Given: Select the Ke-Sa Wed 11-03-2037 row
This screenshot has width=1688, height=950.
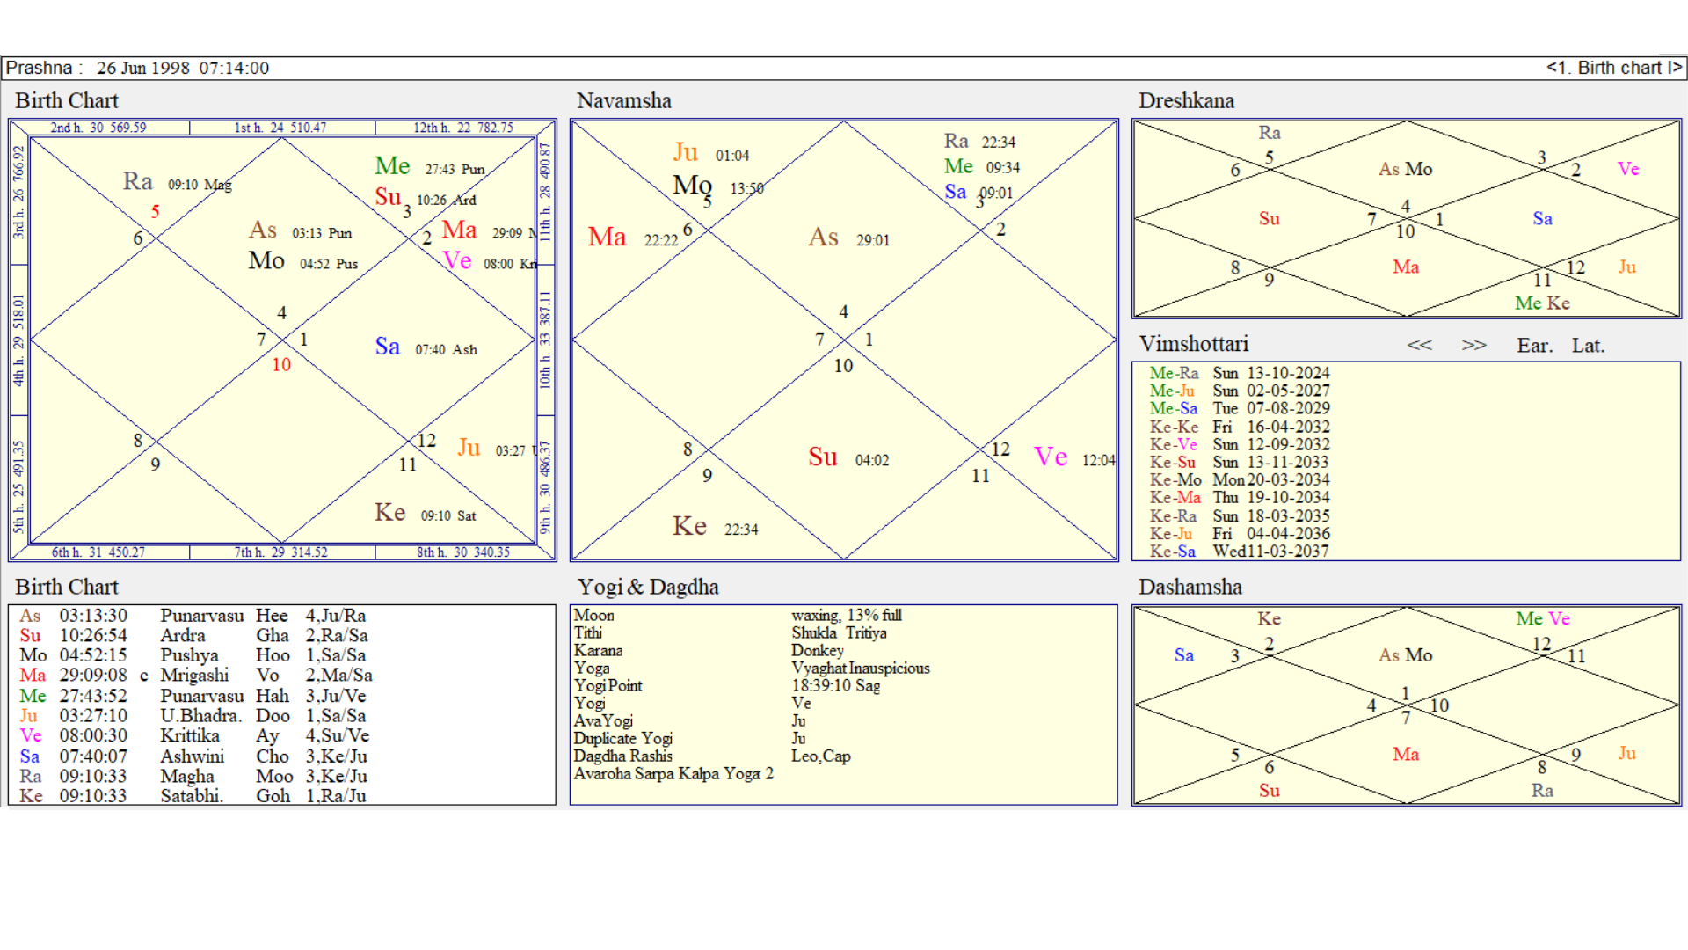Looking at the screenshot, I should (1239, 552).
